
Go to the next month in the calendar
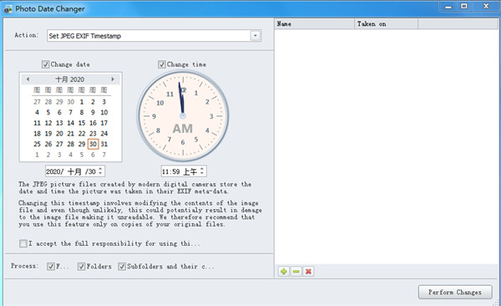[x=113, y=79]
